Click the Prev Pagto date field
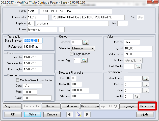The height and width of the screenshot is (121, 159). (x=33, y=69)
